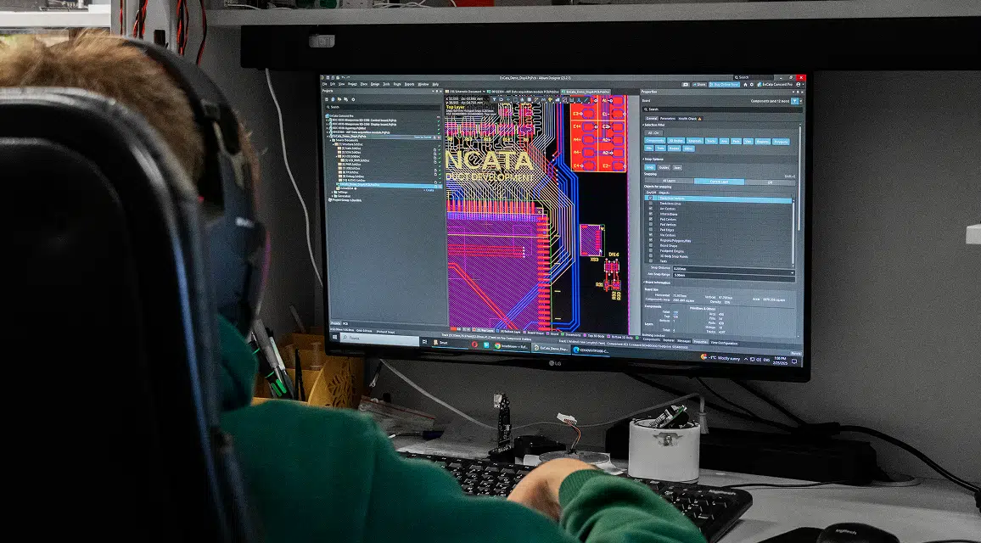The width and height of the screenshot is (981, 543).
Task: Open Edge browser window on taskbar
Action: 590,350
